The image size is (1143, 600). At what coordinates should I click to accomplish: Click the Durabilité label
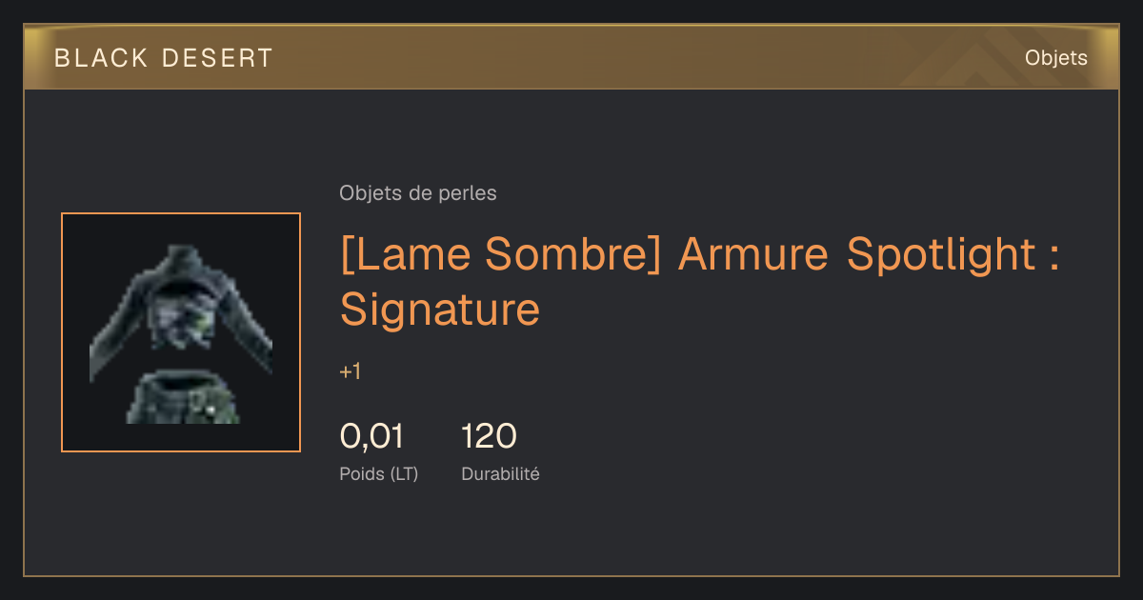501,473
